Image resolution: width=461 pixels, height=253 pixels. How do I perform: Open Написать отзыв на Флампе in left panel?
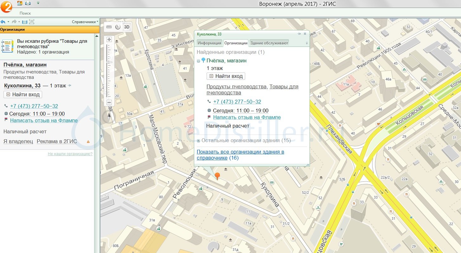tap(44, 120)
